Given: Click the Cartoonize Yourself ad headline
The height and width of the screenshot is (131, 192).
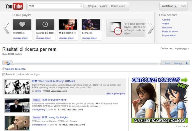Looking at the screenshot, I should (156, 80).
